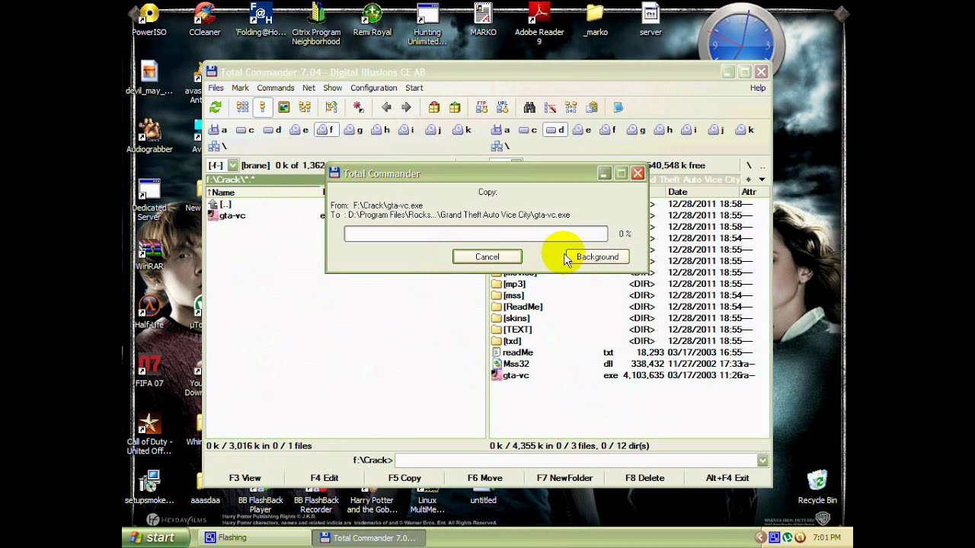
Task: Open the Commands menu
Action: (x=275, y=88)
